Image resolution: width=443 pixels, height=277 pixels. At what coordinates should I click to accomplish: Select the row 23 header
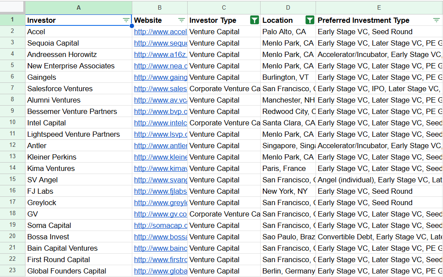click(x=12, y=271)
